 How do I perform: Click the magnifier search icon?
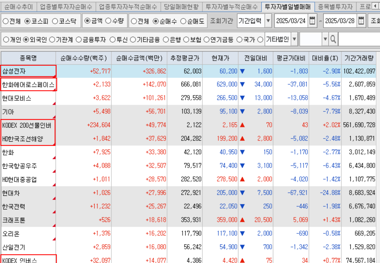[333, 40]
